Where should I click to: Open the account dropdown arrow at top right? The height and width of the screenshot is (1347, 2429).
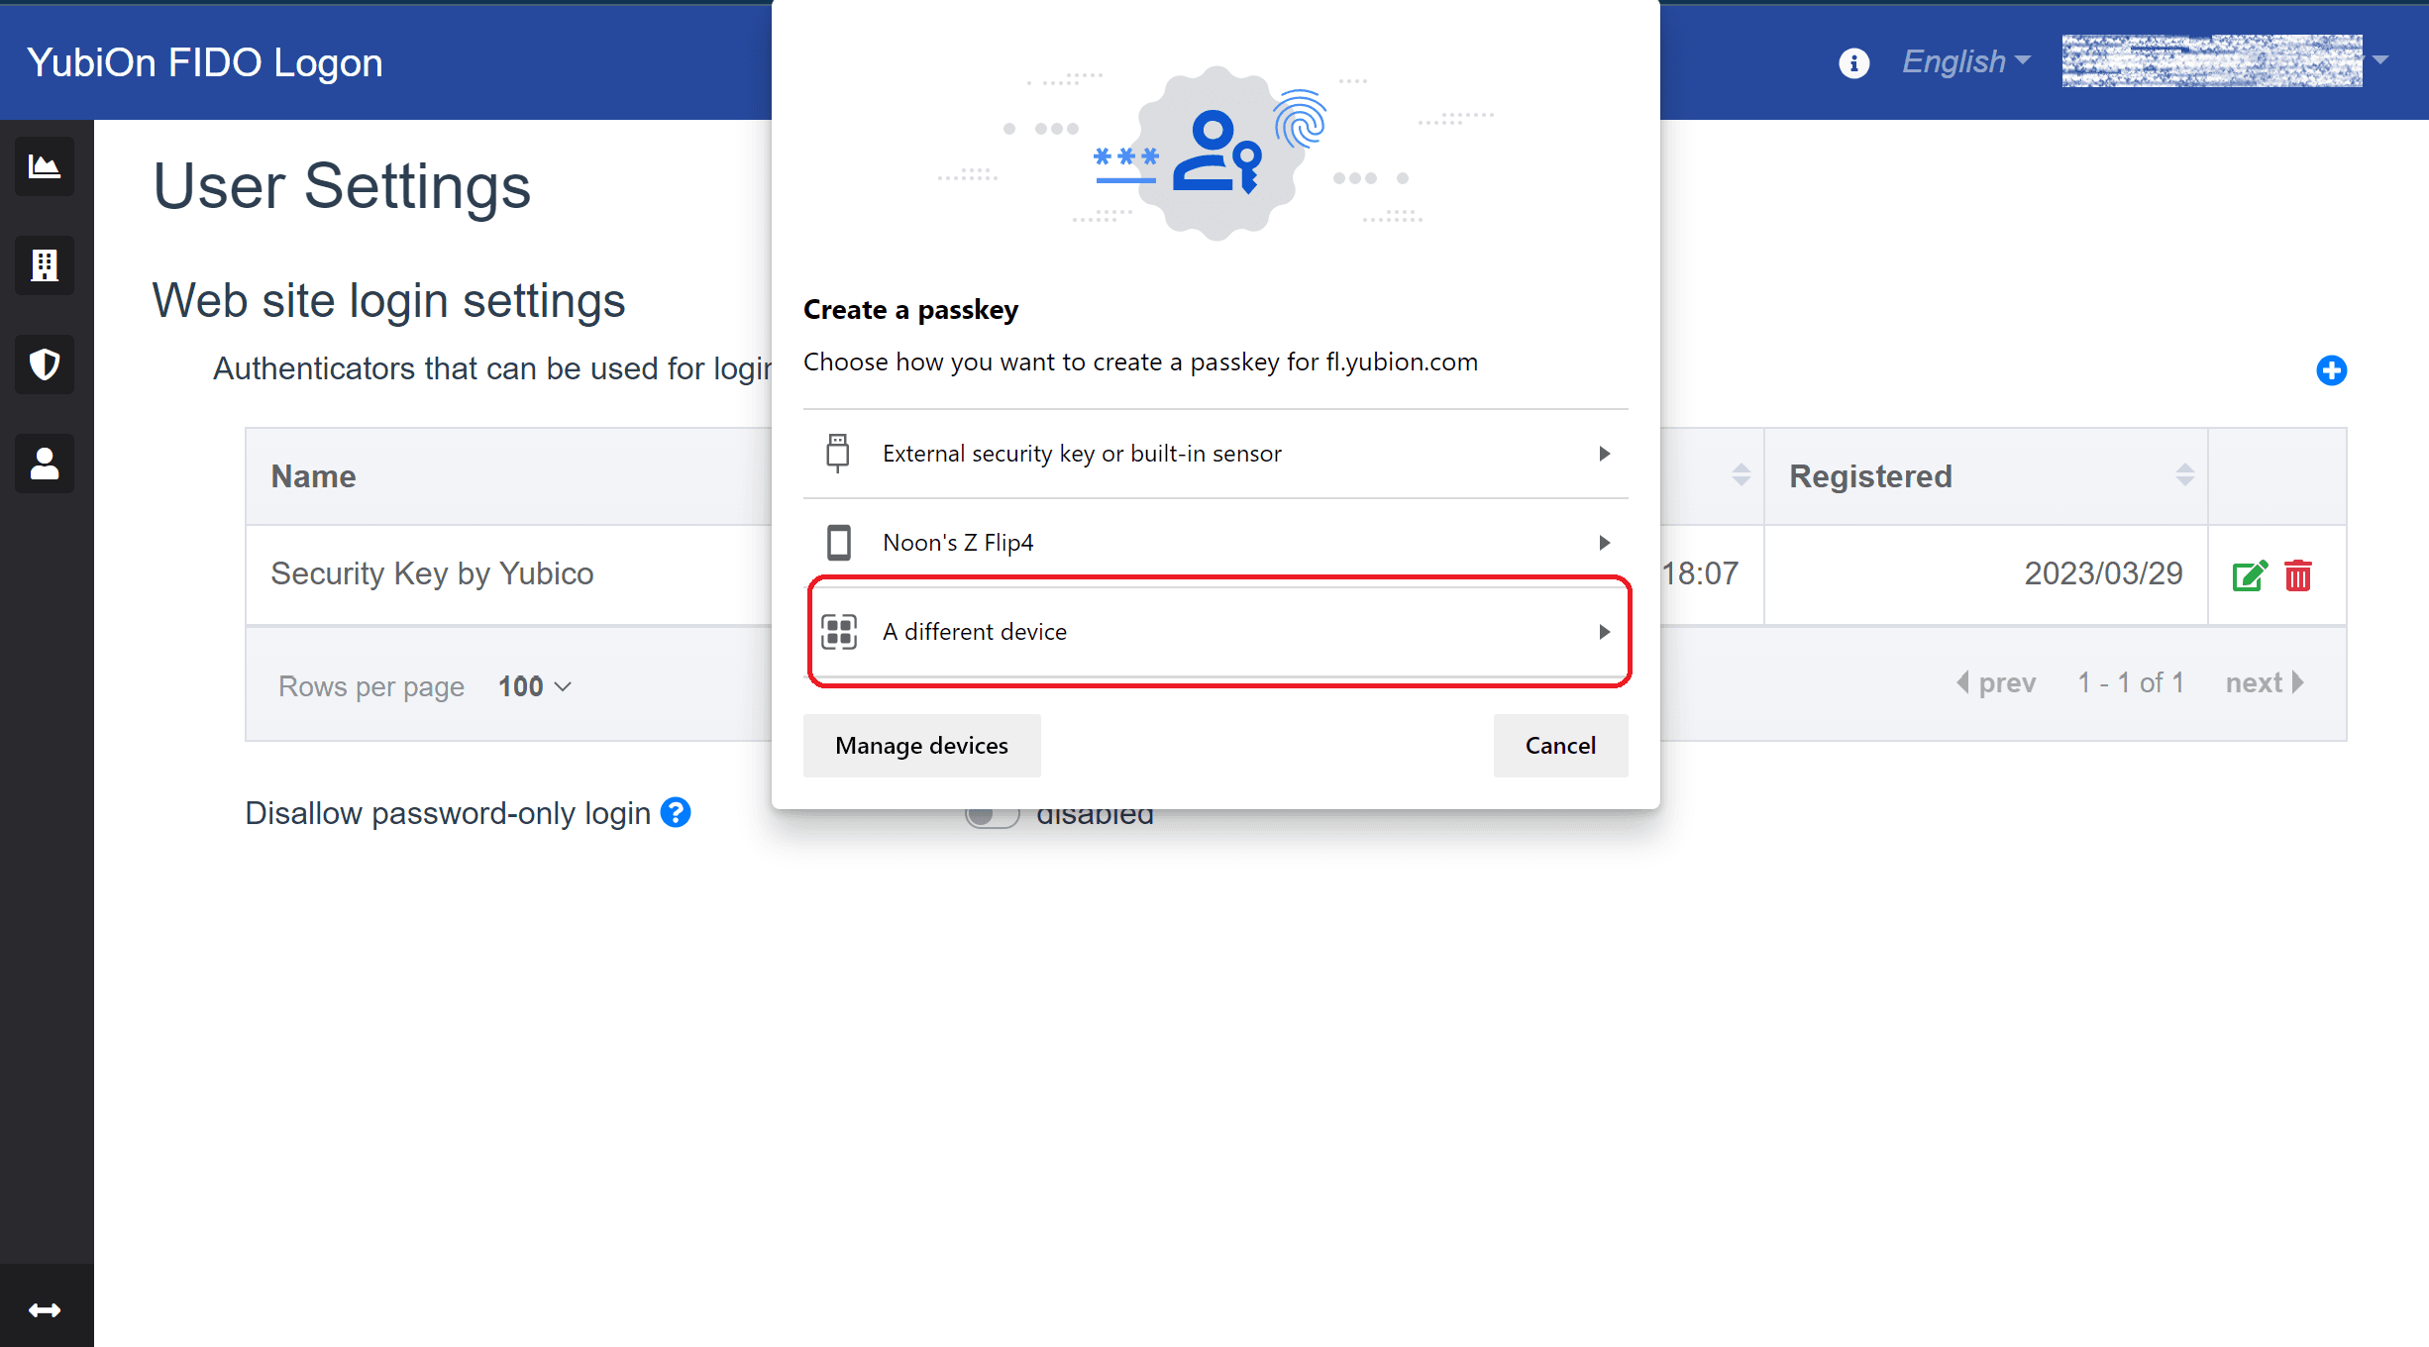point(2380,60)
